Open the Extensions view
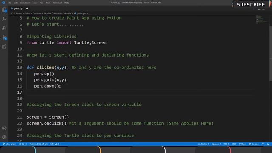 click(4, 46)
